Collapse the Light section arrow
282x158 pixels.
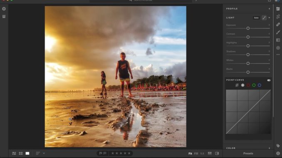tap(269, 18)
